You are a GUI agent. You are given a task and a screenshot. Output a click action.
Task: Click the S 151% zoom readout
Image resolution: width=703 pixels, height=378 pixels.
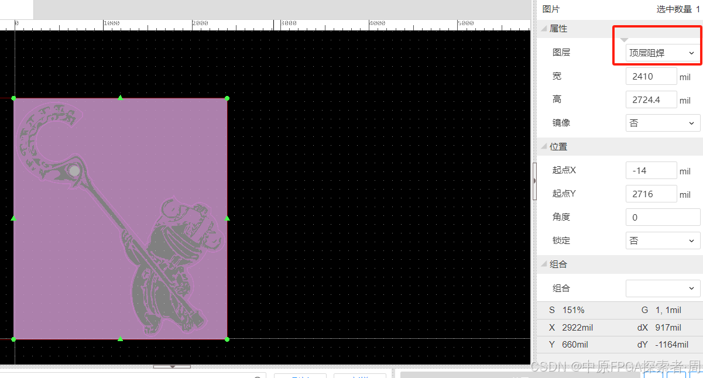click(x=567, y=310)
